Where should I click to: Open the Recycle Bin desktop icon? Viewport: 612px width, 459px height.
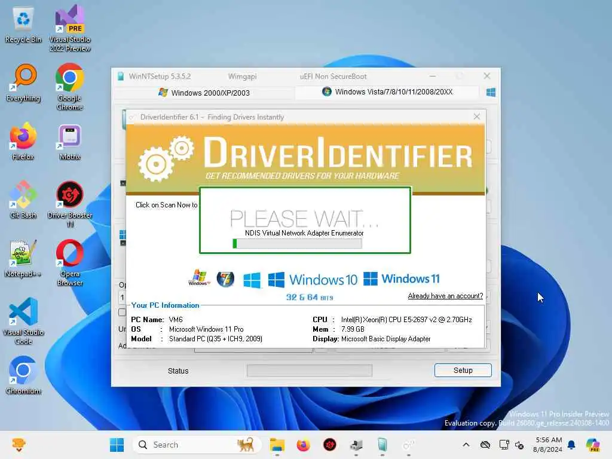click(x=23, y=25)
